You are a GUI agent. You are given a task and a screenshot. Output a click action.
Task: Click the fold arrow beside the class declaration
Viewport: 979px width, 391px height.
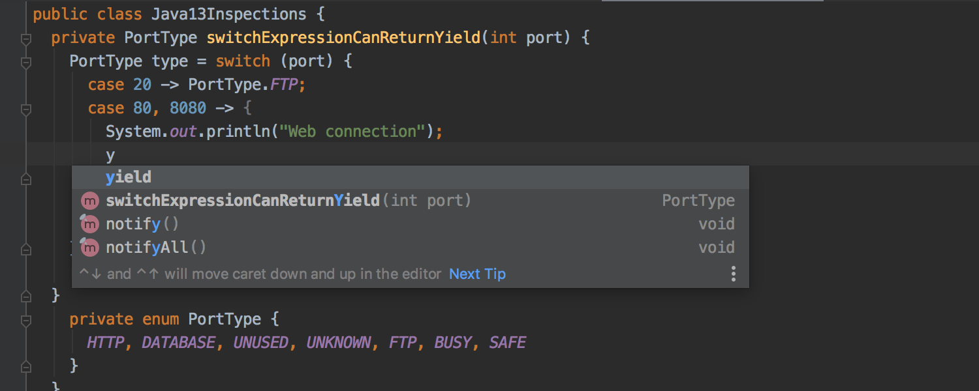pyautogui.click(x=26, y=14)
